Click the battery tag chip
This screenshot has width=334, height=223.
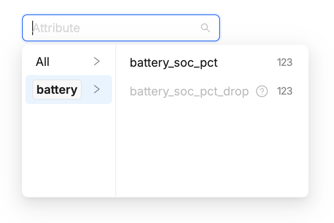click(57, 90)
